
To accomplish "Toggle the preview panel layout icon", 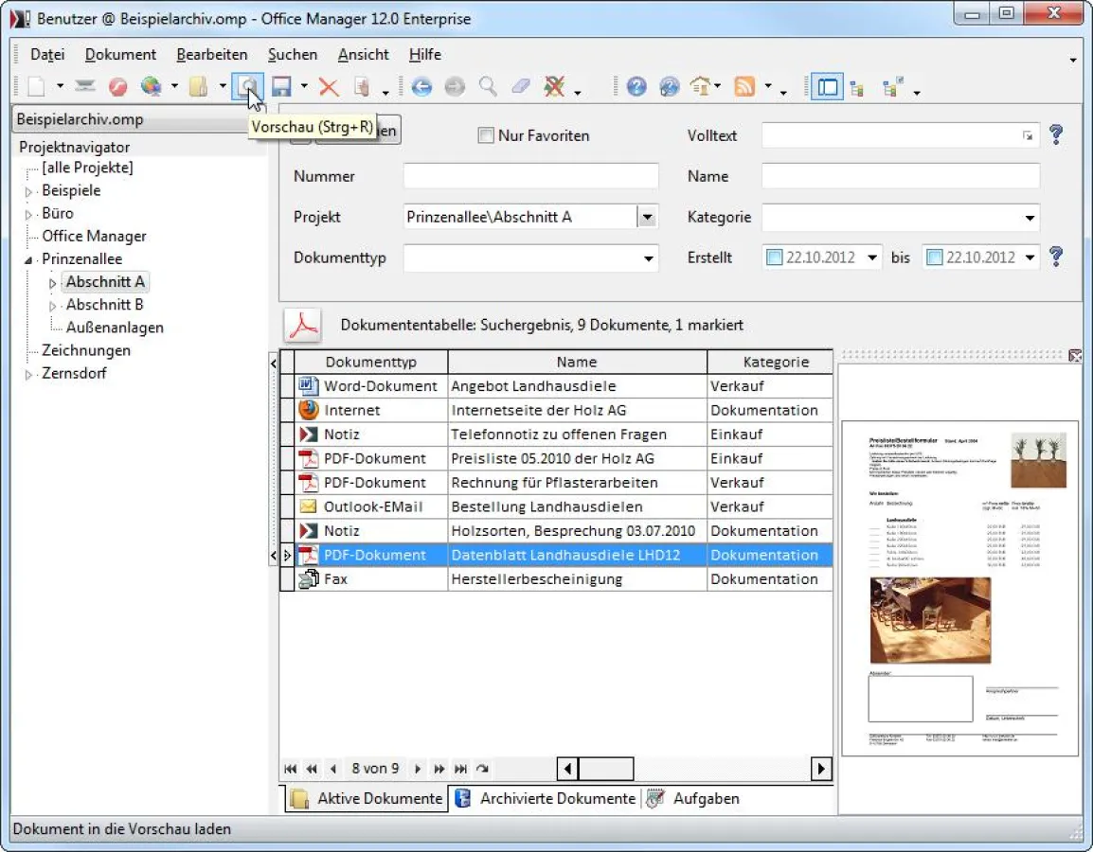I will (826, 86).
